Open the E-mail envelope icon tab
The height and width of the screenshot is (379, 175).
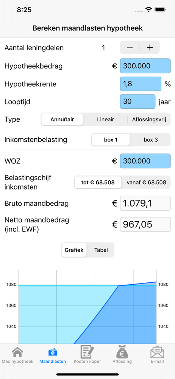click(x=157, y=355)
